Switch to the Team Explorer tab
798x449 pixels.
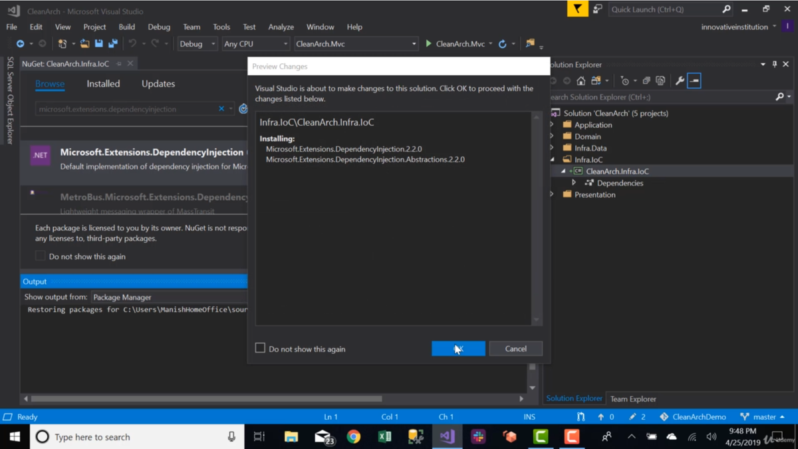[633, 399]
